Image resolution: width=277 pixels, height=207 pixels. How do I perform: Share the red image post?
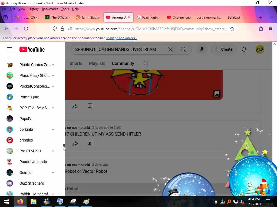tap(75, 106)
